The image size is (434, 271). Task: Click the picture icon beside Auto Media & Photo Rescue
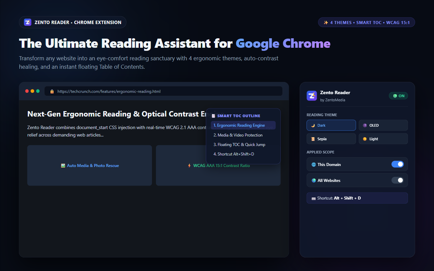point(63,166)
